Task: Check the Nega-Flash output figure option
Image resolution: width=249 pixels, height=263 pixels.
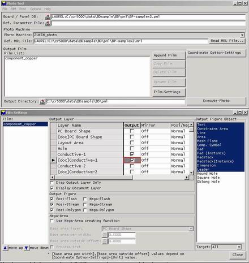Action: pos(85,199)
